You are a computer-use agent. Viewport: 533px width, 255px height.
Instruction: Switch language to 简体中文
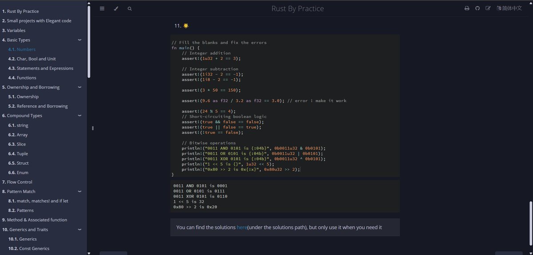(x=509, y=8)
